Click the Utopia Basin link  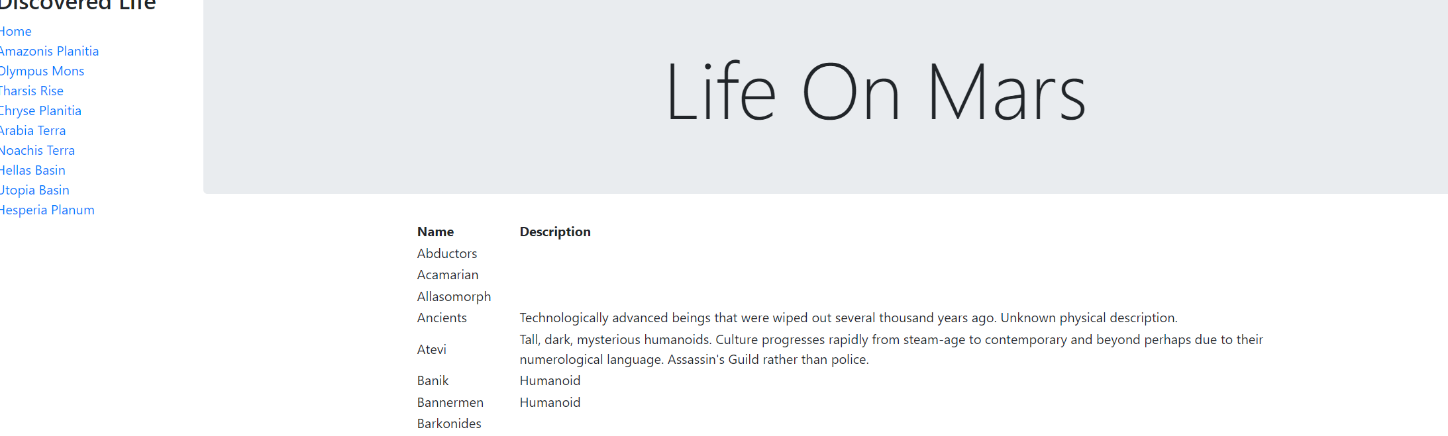pos(34,190)
